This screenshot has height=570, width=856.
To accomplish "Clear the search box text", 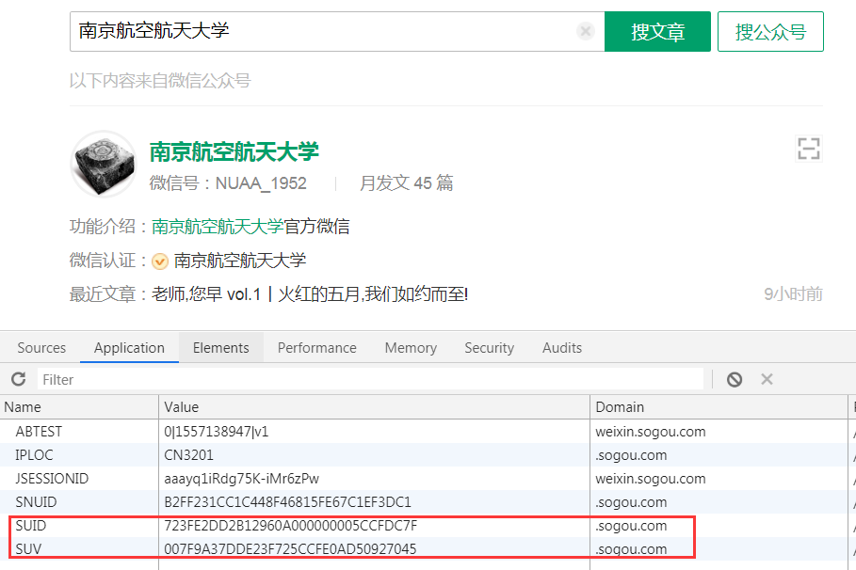I will (585, 31).
